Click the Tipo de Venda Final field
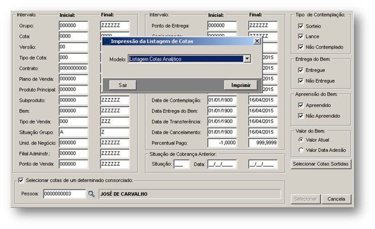The width and height of the screenshot is (375, 229). pyautogui.click(x=115, y=121)
